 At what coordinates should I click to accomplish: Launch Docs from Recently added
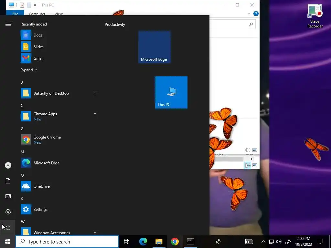pos(59,35)
